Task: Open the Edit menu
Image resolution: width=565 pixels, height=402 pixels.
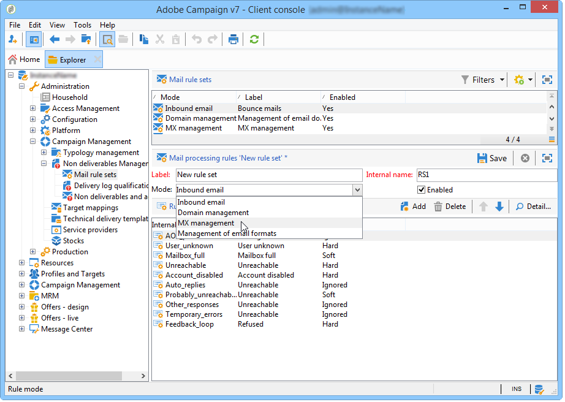Action: coord(35,25)
